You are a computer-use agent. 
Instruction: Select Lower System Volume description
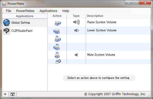click(x=102, y=30)
